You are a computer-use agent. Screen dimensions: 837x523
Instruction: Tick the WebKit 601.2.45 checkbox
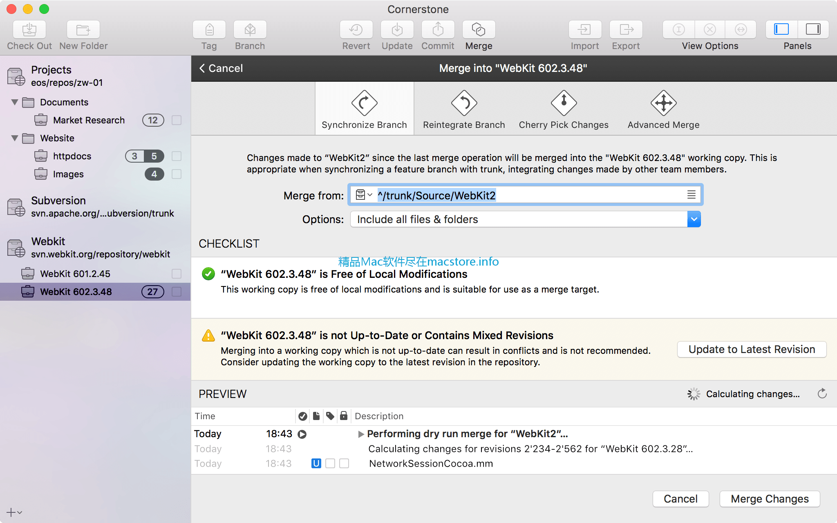point(177,274)
